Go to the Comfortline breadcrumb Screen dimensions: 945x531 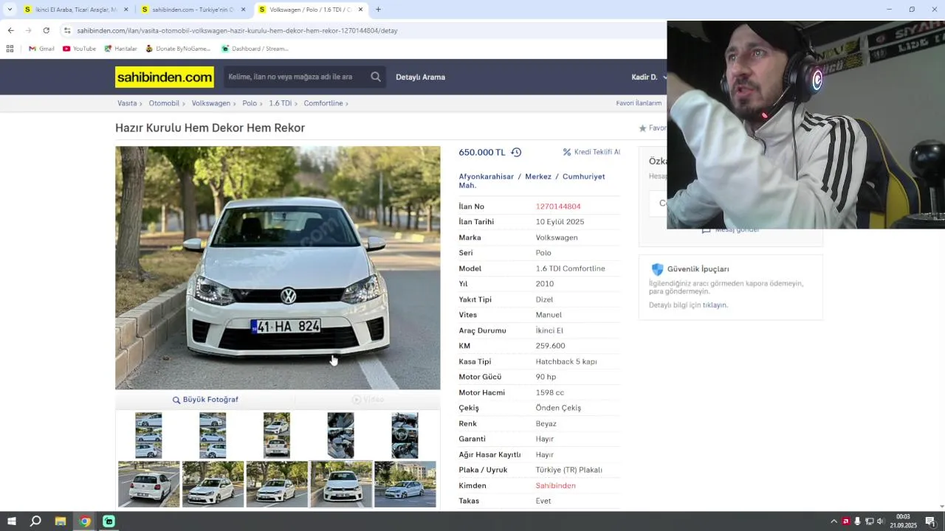[x=323, y=103]
